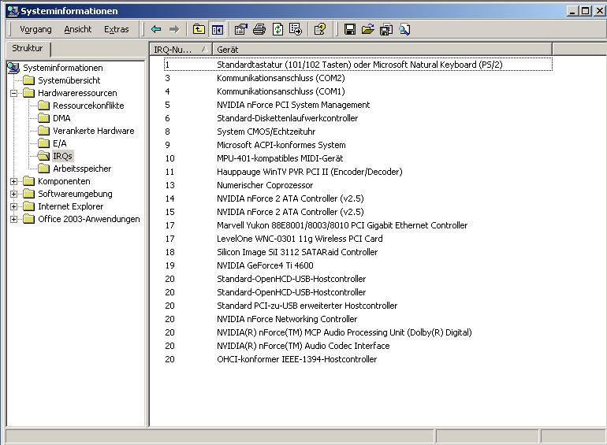Click the grayed Forward arrow icon

tap(174, 29)
